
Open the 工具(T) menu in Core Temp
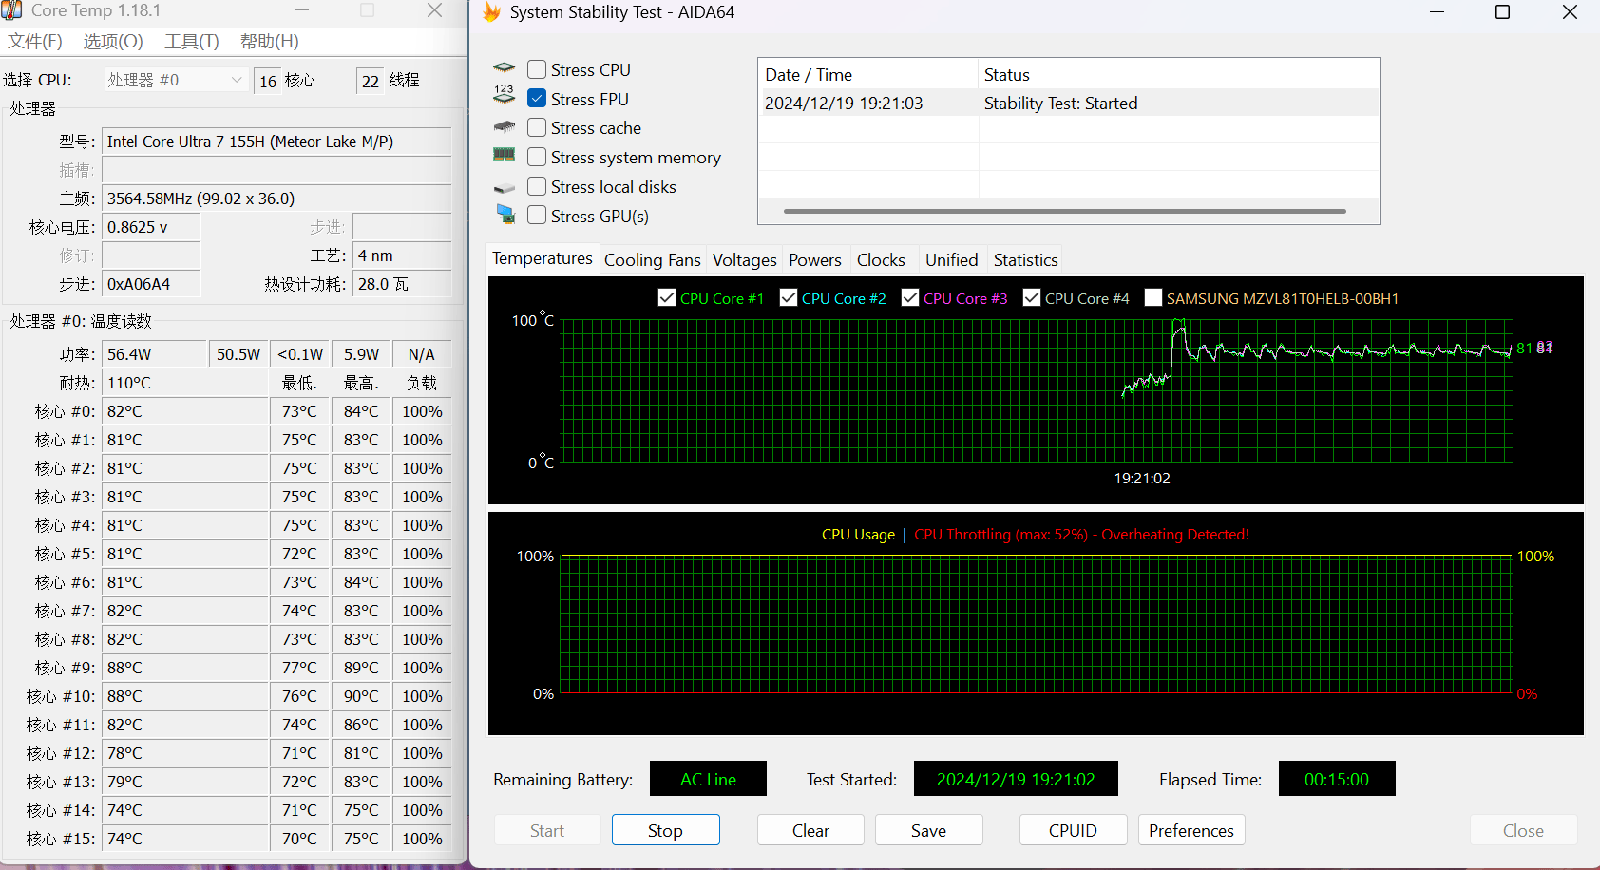click(191, 41)
